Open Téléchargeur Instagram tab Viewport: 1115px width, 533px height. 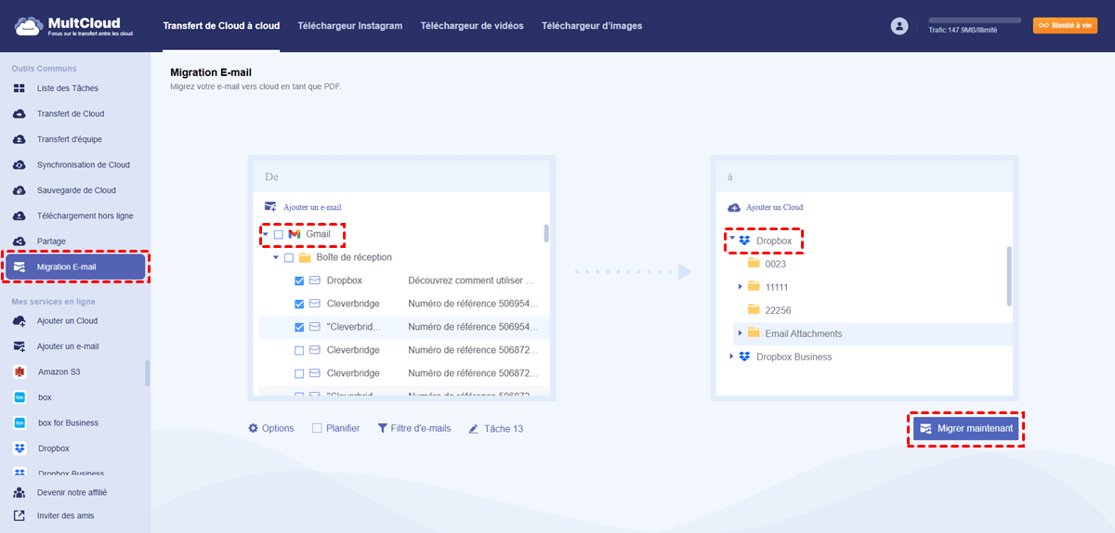[x=350, y=26]
